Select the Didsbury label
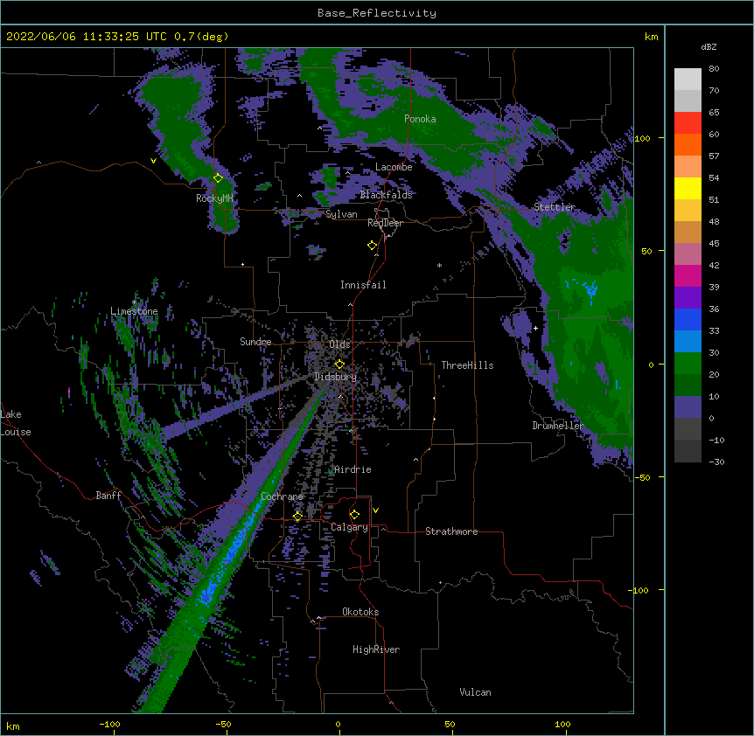Image resolution: width=754 pixels, height=736 pixels. (x=335, y=377)
